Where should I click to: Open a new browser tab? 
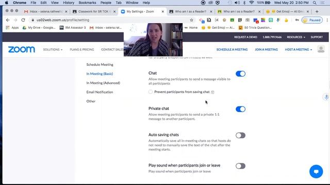(317, 11)
